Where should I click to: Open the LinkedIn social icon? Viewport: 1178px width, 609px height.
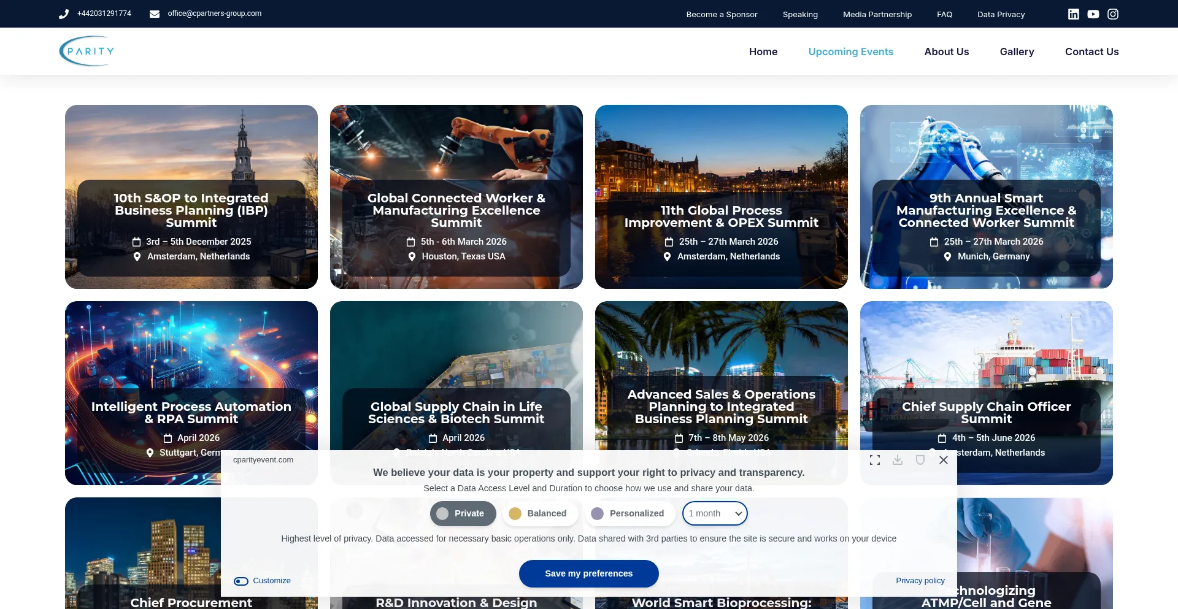1073,14
